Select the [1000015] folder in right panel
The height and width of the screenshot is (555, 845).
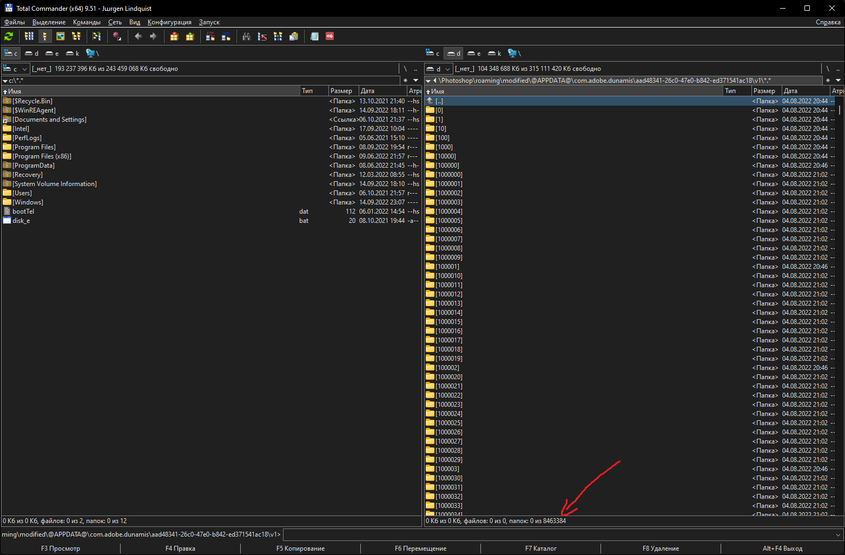[x=631, y=322]
